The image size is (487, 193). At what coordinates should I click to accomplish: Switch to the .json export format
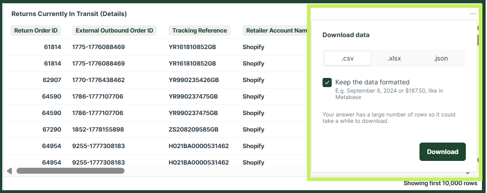coord(441,58)
